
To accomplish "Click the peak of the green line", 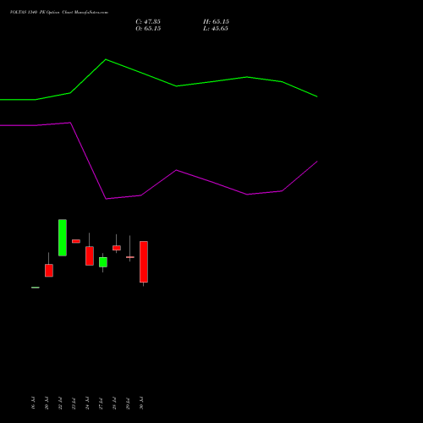I will tap(106, 59).
